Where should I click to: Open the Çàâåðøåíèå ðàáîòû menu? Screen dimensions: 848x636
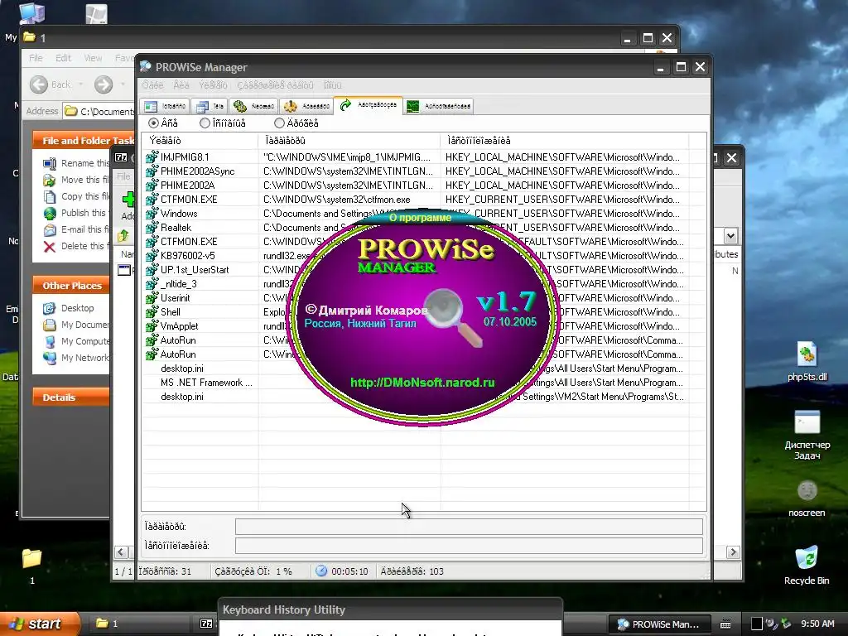pos(275,85)
